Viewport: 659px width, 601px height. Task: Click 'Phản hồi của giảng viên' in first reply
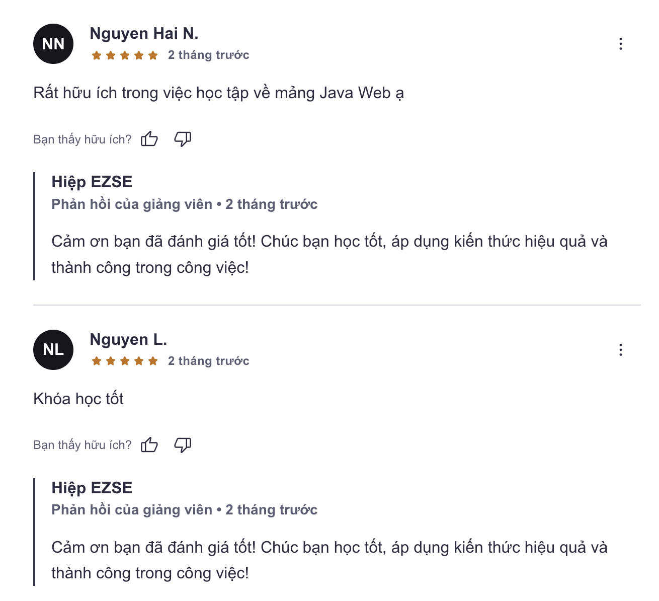click(132, 204)
